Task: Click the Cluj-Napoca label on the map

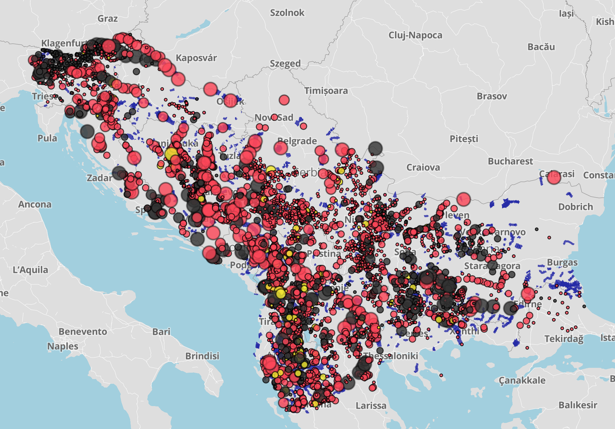Action: [x=415, y=35]
